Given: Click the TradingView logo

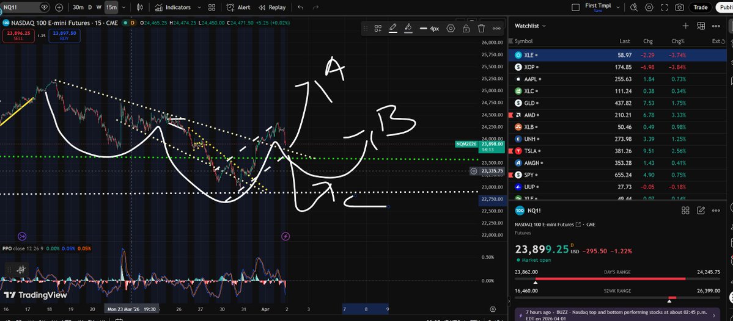Looking at the screenshot, I should coord(35,295).
